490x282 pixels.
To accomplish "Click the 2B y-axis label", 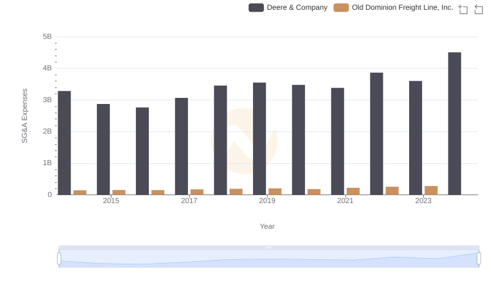I will point(47,132).
